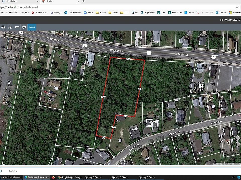Viewport: 241px width, 180px height.
Task: Select the ruler measure tool
Action: pyautogui.click(x=17, y=27)
